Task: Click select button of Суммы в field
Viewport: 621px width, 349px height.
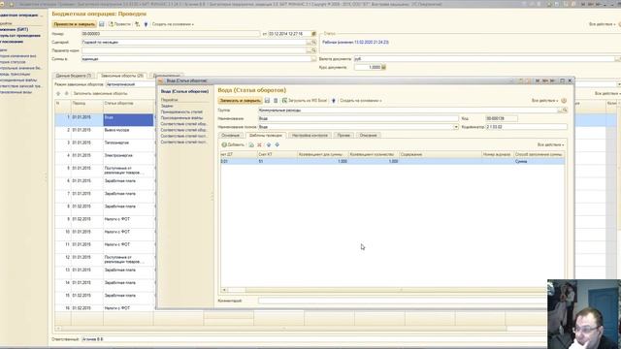Action: 313,59
